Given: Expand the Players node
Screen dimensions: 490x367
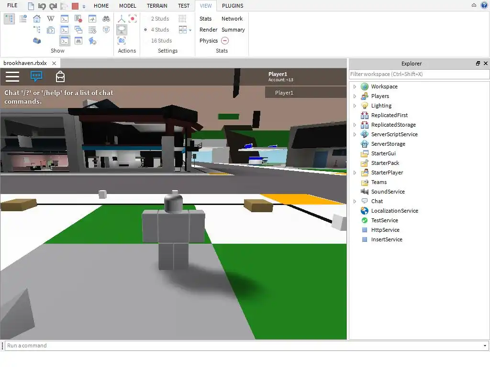Looking at the screenshot, I should (355, 96).
